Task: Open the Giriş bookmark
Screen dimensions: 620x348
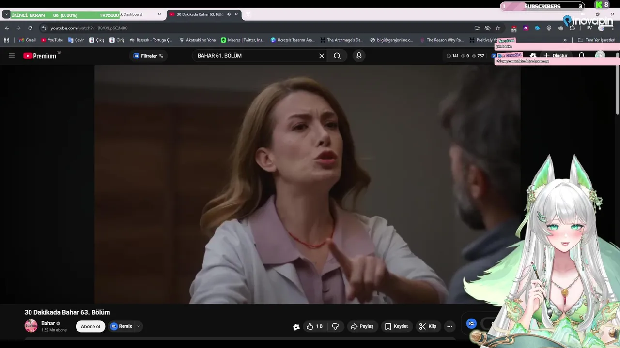Action: [x=117, y=40]
